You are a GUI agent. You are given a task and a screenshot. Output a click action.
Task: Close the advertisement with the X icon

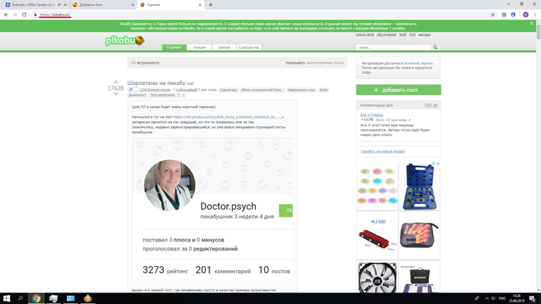click(x=438, y=164)
